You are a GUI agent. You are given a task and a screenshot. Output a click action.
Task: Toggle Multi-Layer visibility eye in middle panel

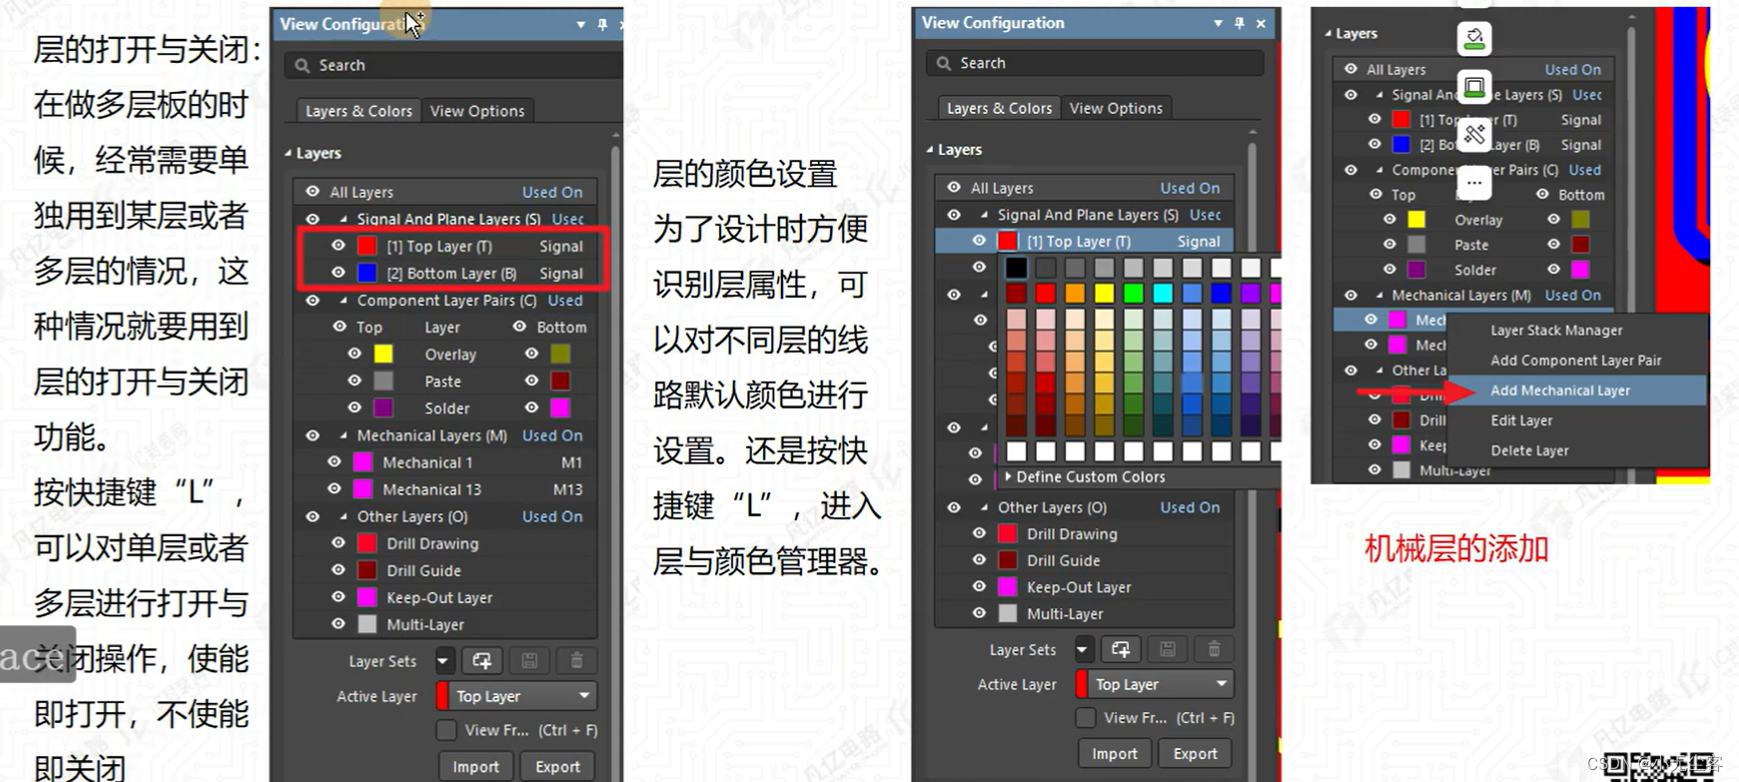(x=979, y=613)
